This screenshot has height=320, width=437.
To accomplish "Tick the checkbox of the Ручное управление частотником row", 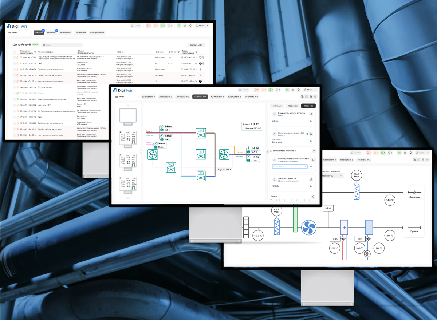I will 15,99.
